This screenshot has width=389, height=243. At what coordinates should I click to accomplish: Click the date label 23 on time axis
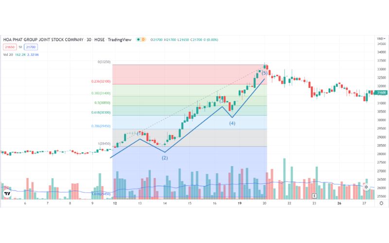click(x=314, y=203)
